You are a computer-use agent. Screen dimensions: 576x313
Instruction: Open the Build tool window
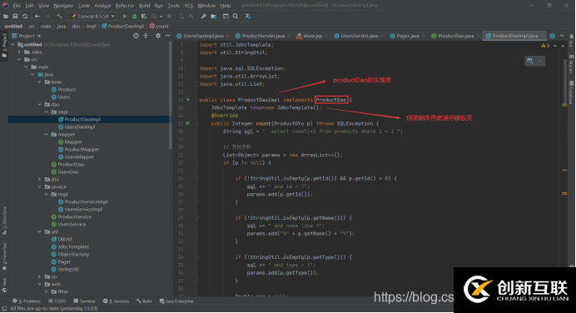pos(144,301)
